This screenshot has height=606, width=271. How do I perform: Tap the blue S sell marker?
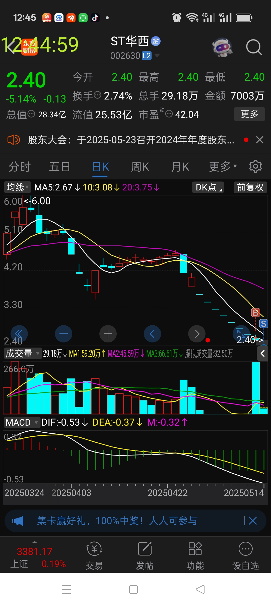263,324
